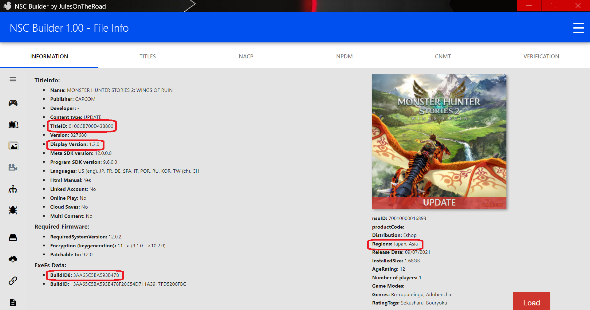Click the ExeFs Data: section heading

50,265
